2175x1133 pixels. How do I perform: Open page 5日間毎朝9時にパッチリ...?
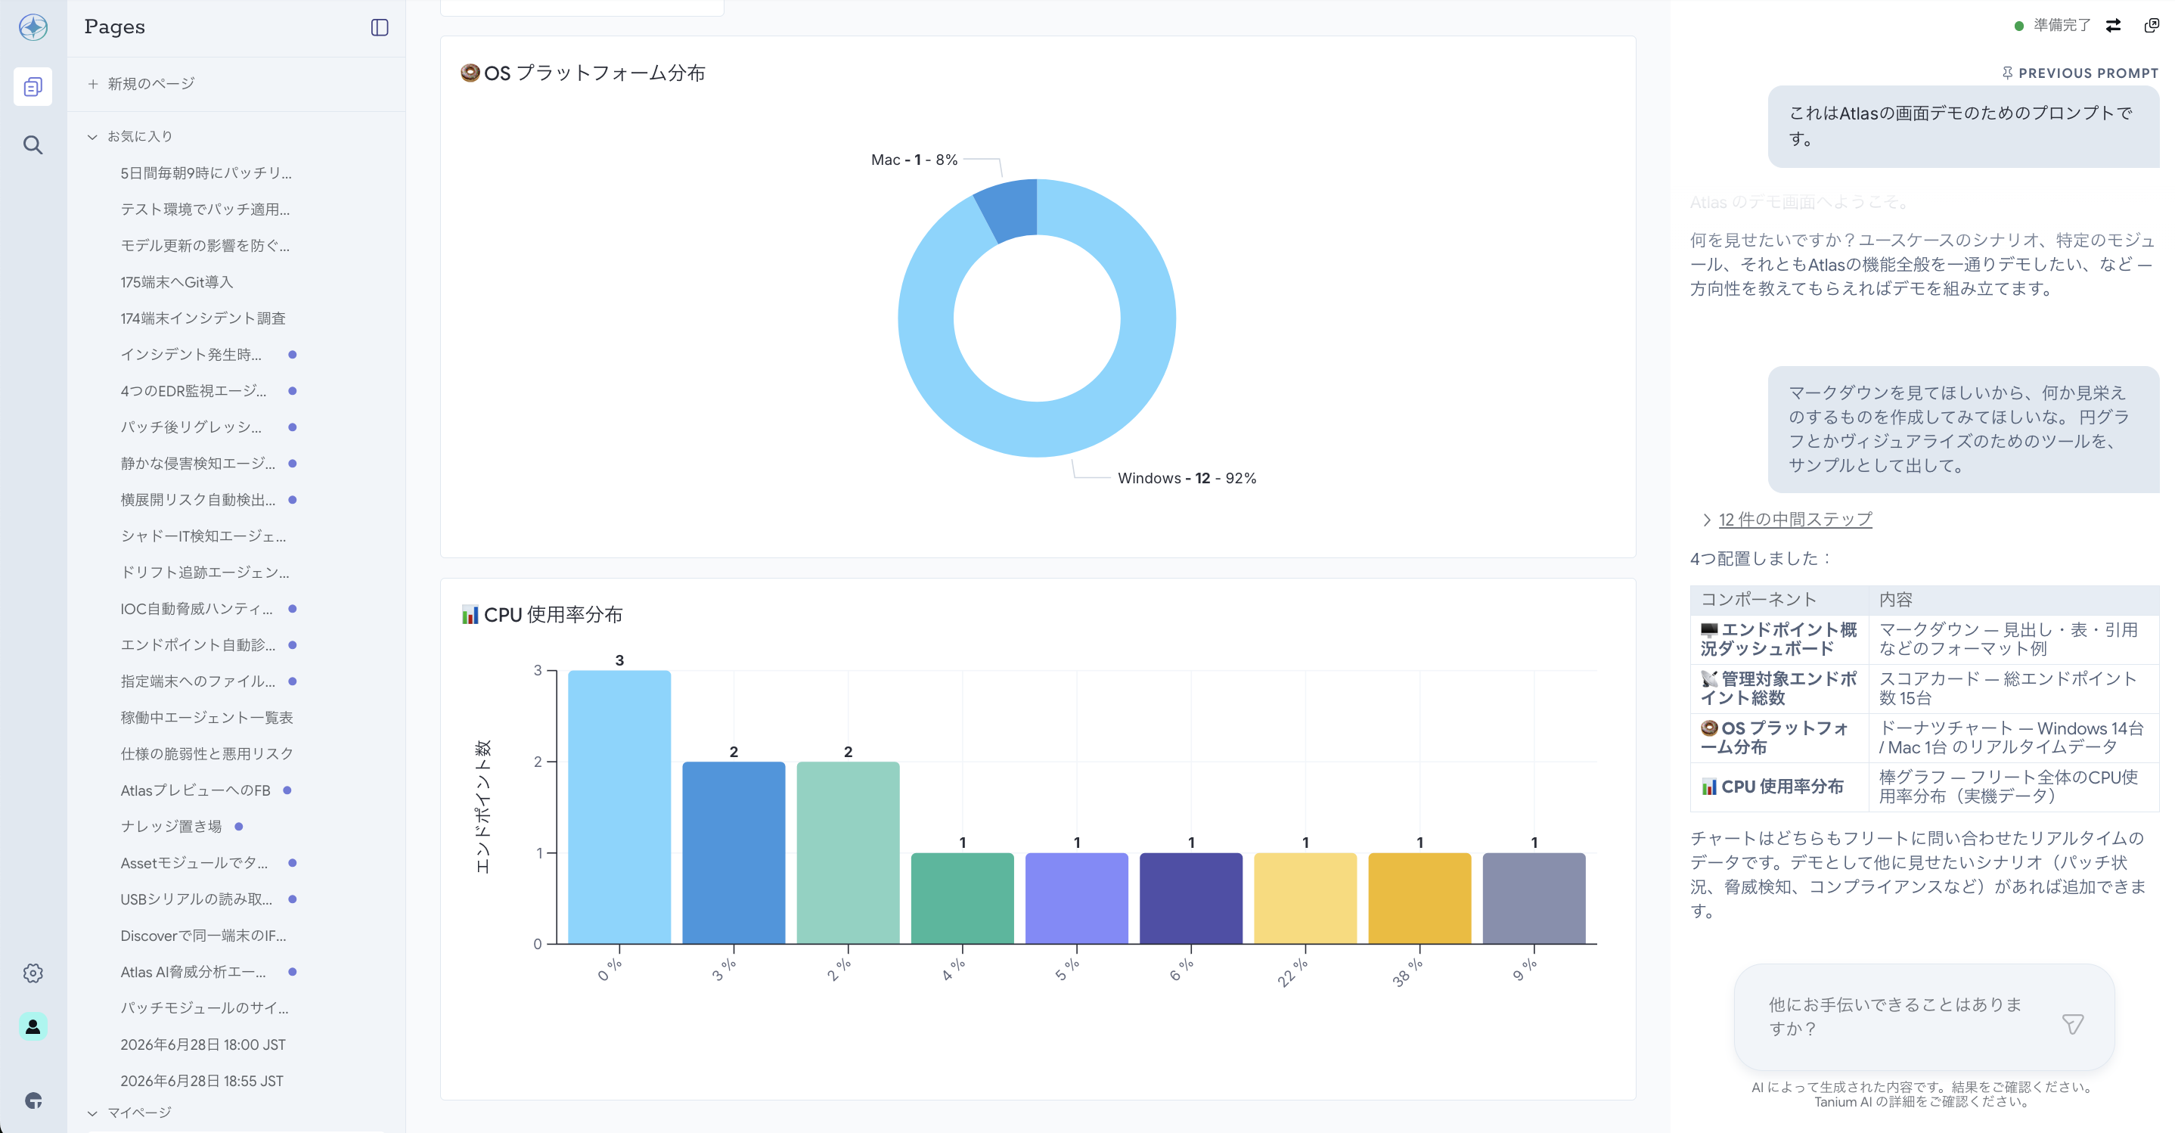click(x=206, y=173)
